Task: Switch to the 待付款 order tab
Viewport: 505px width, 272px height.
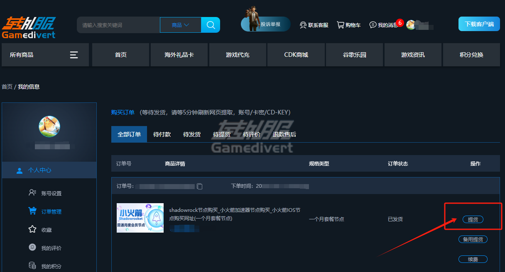Action: [162, 134]
